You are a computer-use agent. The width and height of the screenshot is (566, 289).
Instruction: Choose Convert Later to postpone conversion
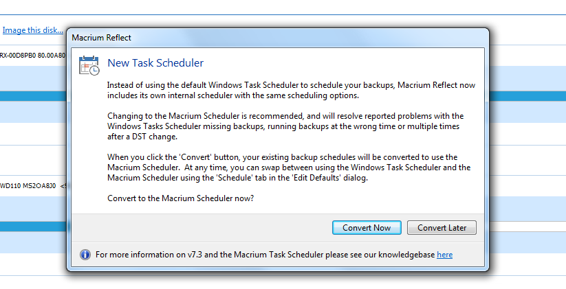tap(441, 228)
